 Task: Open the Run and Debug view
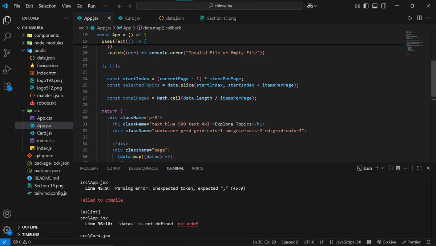coord(7,70)
